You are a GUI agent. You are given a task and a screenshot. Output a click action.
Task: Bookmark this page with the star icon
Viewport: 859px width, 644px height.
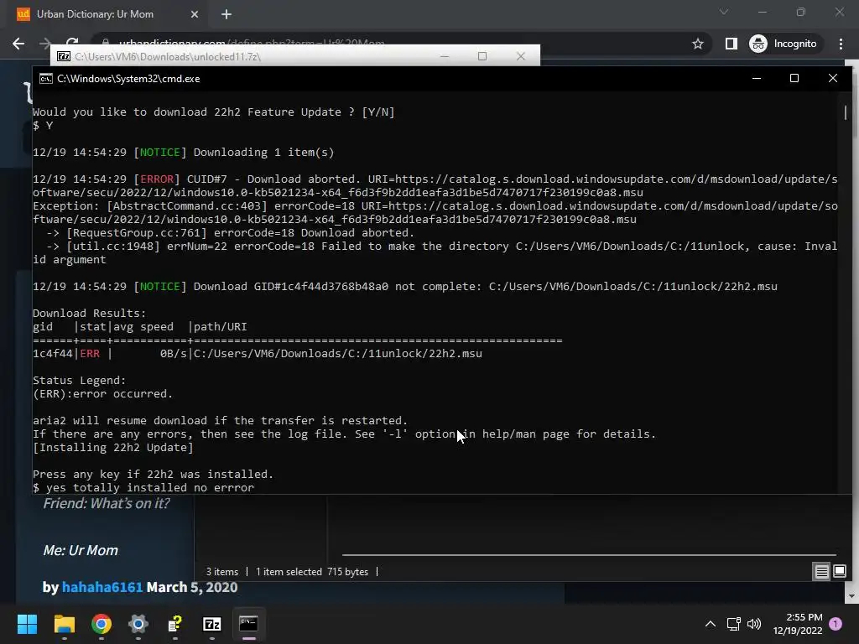[697, 44]
